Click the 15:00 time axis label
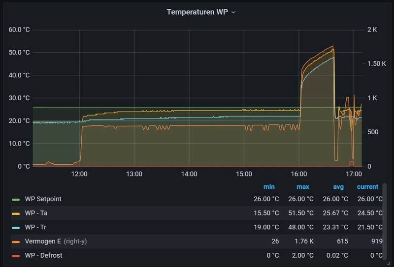The image size is (394, 267). click(244, 174)
